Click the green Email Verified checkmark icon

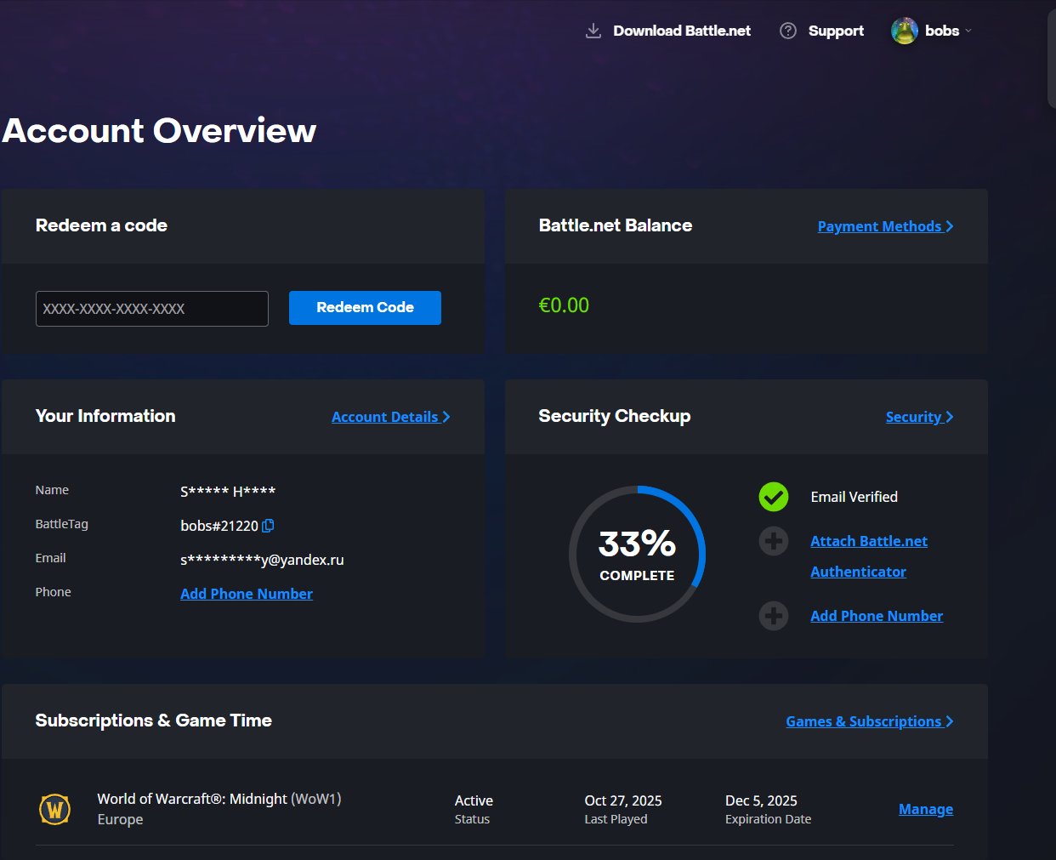coord(774,497)
